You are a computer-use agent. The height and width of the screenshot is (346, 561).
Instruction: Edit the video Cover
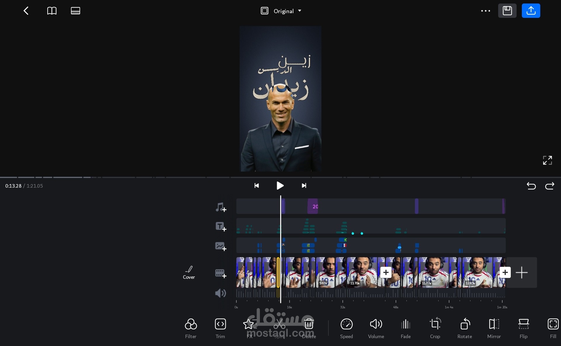(189, 273)
